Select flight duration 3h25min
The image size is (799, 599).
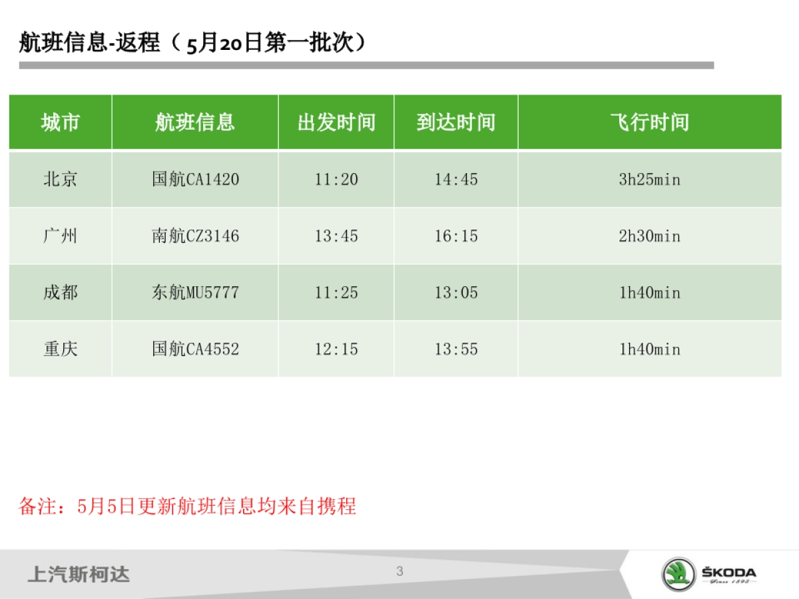tap(649, 179)
